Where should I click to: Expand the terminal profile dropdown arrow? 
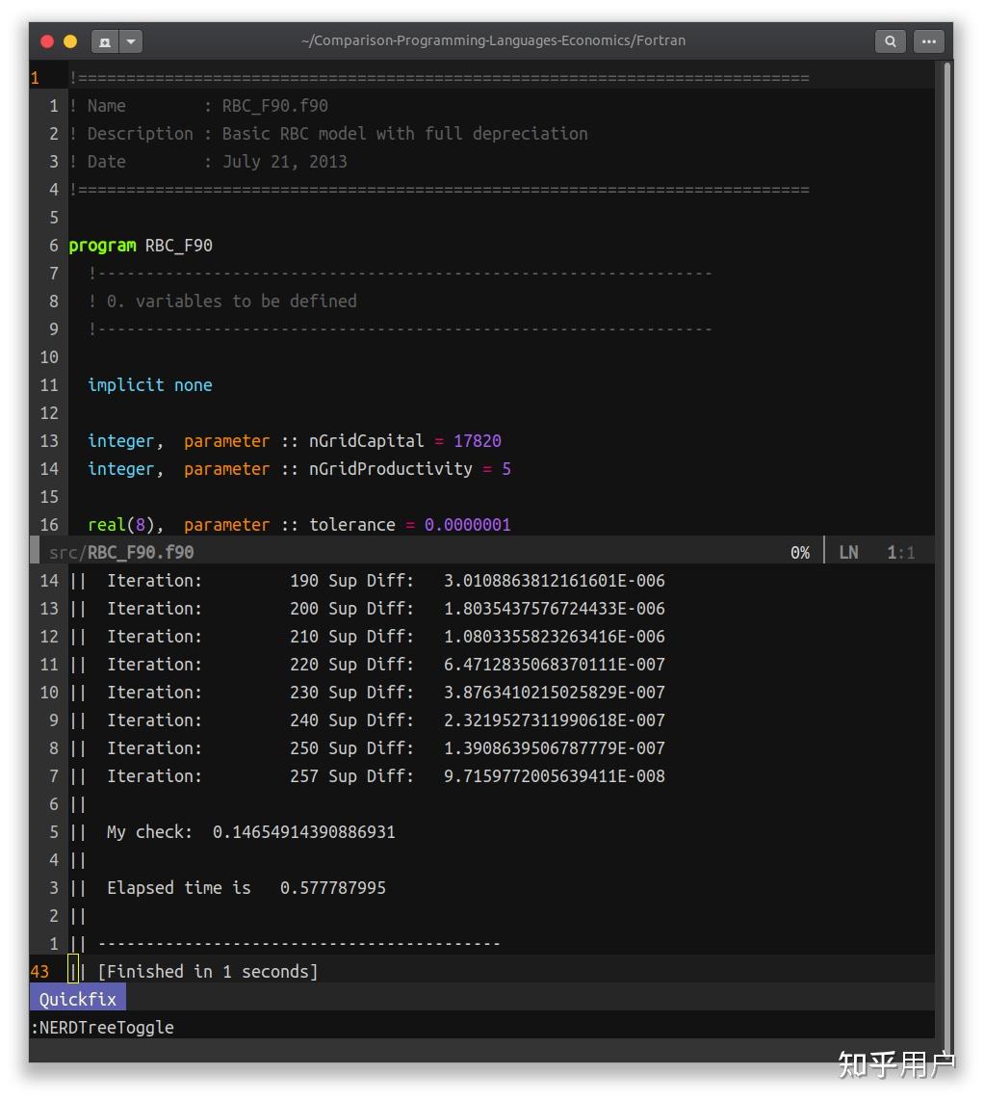tap(130, 40)
